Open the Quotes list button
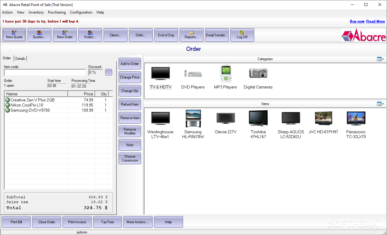 point(40,35)
